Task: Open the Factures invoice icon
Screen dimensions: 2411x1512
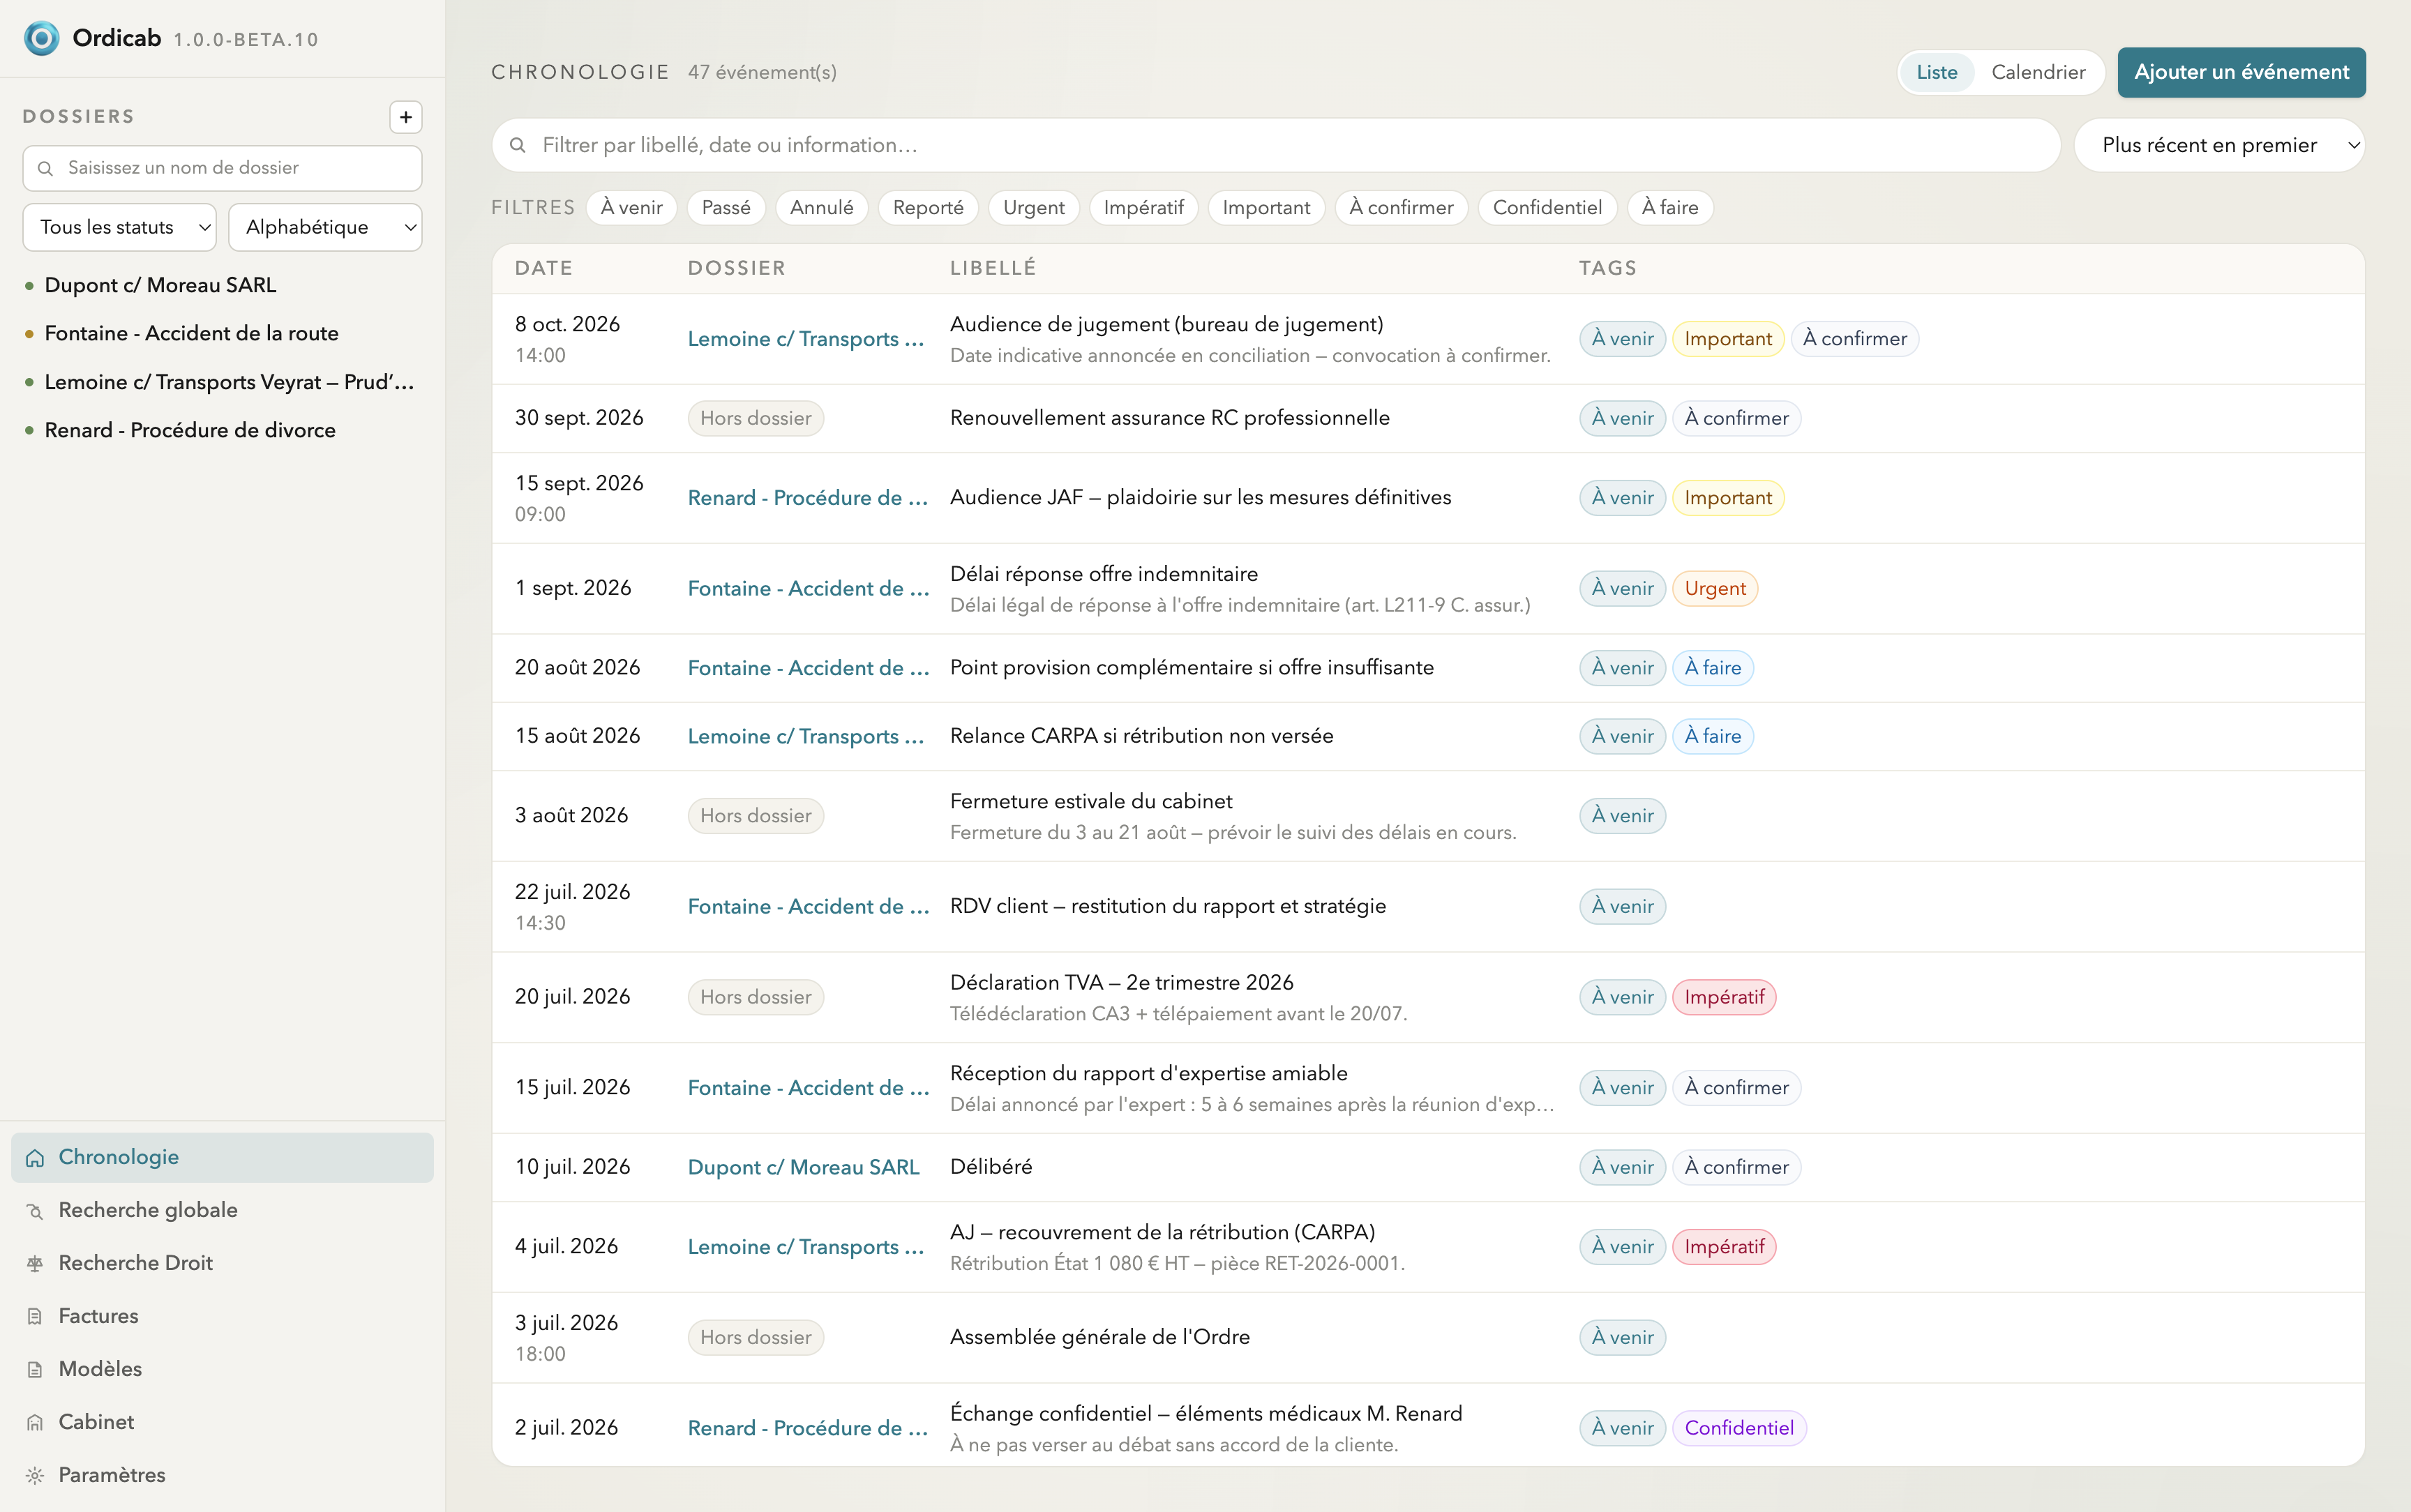Action: (35, 1317)
